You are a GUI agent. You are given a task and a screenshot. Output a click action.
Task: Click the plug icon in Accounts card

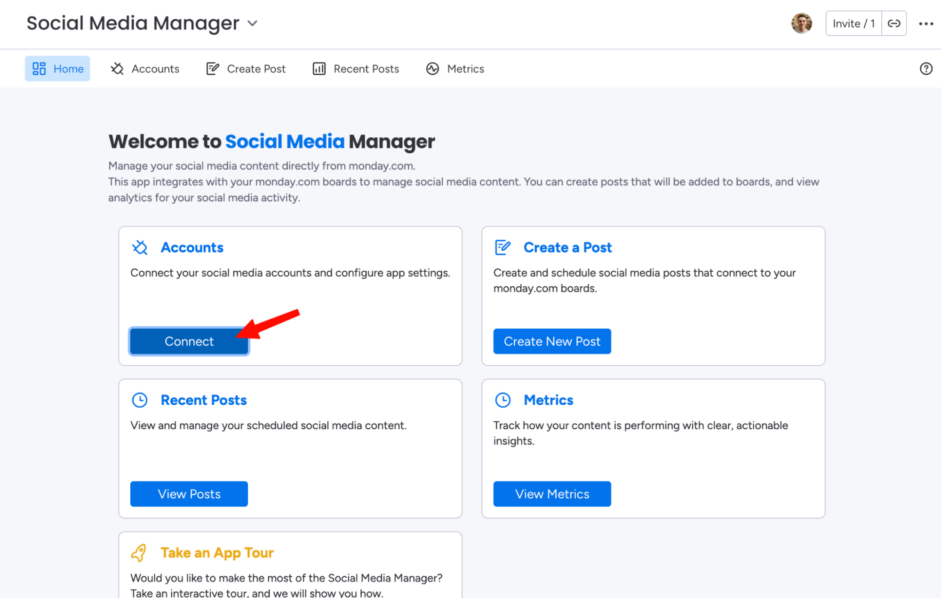tap(140, 247)
